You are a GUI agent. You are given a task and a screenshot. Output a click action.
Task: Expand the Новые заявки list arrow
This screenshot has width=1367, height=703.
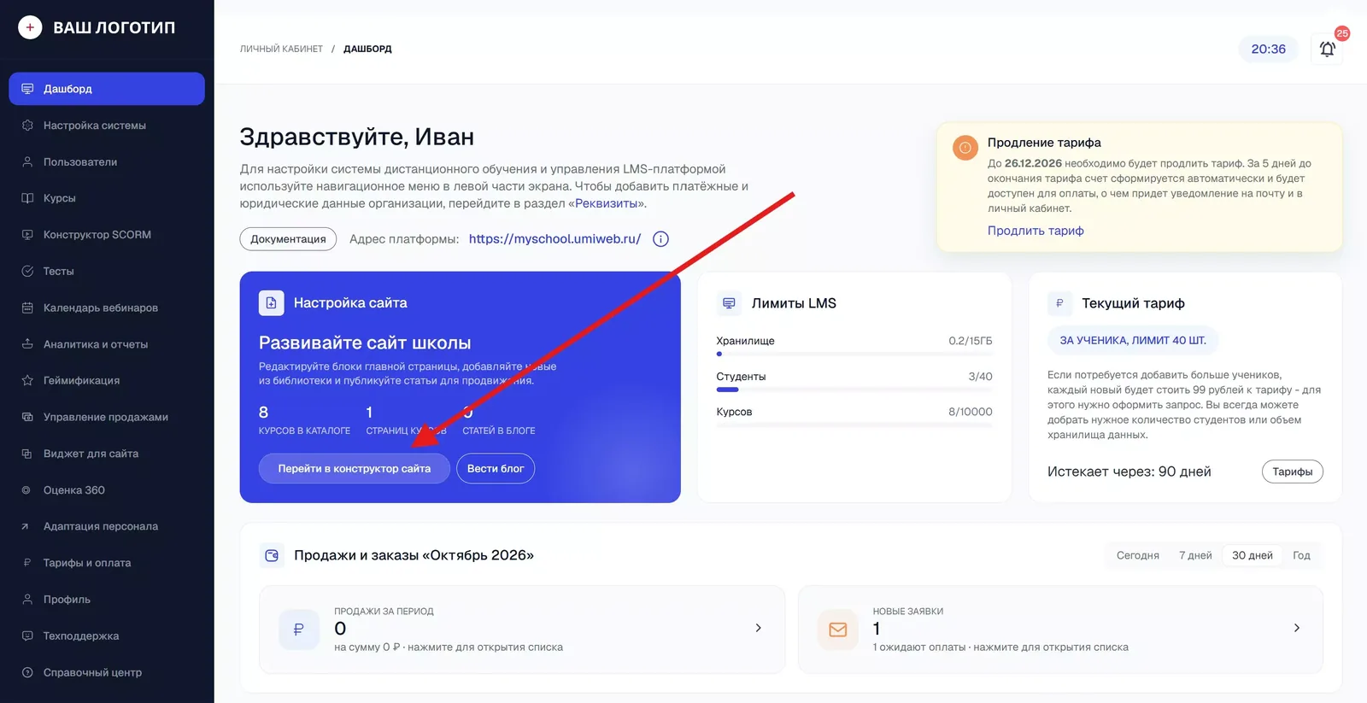coord(1296,628)
